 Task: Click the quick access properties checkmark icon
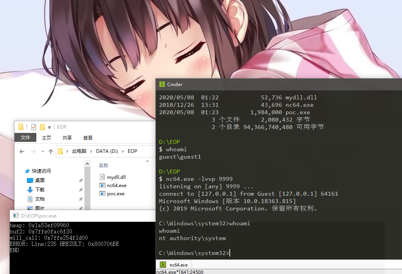[x=33, y=127]
